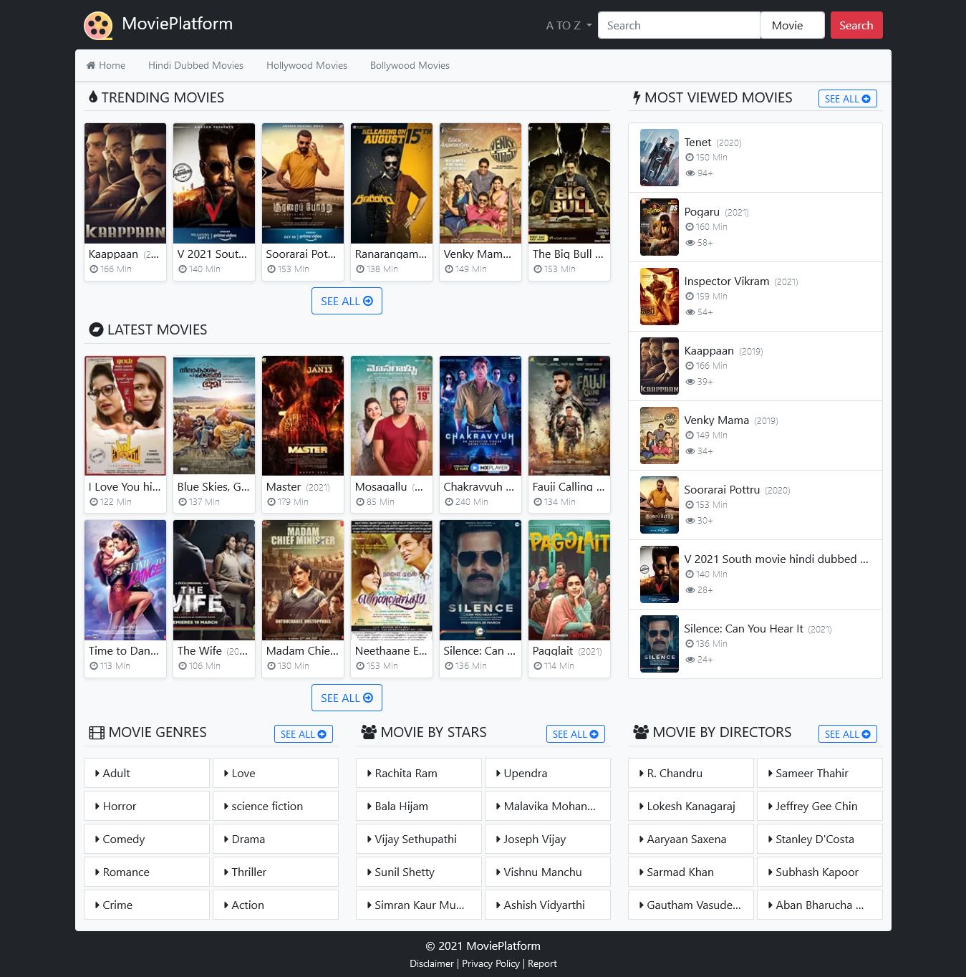Open Venky Mama poster in Trending

click(x=480, y=183)
